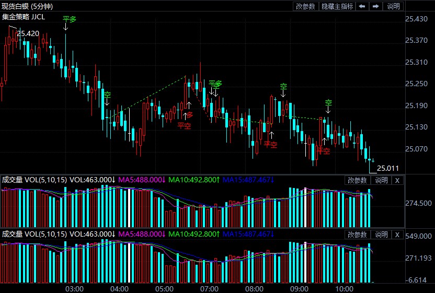
Task: Click the 08:00 time axis label
Action: (254, 289)
